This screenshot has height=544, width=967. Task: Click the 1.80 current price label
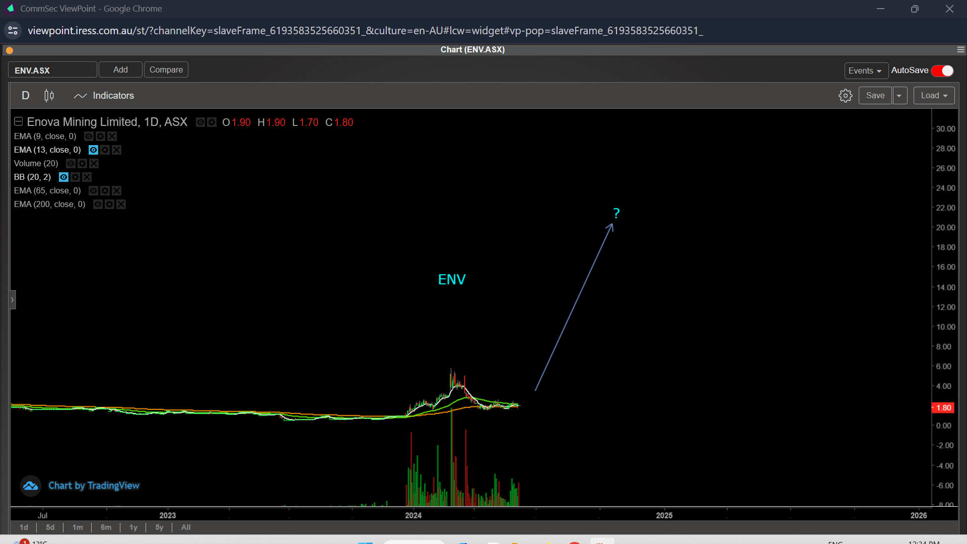[943, 407]
